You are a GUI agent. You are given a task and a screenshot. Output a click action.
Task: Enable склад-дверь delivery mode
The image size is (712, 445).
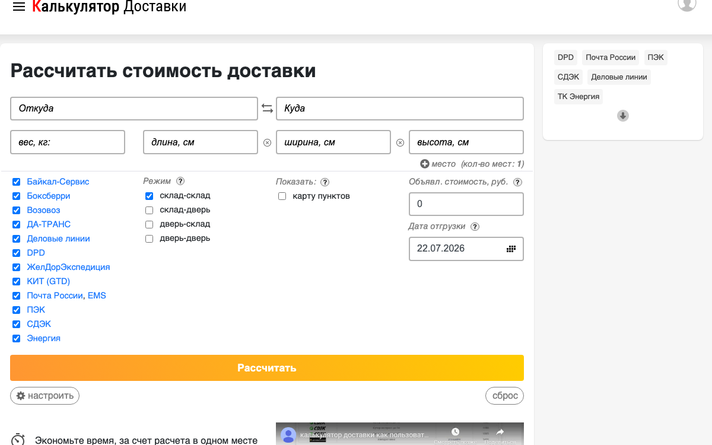coord(150,210)
